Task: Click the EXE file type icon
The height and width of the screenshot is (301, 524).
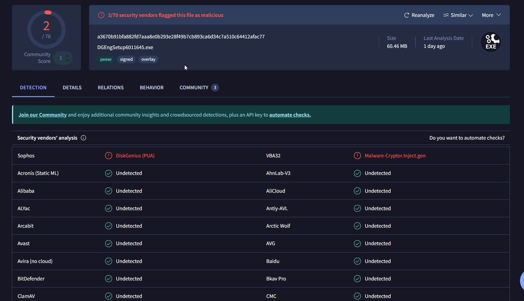Action: click(491, 42)
